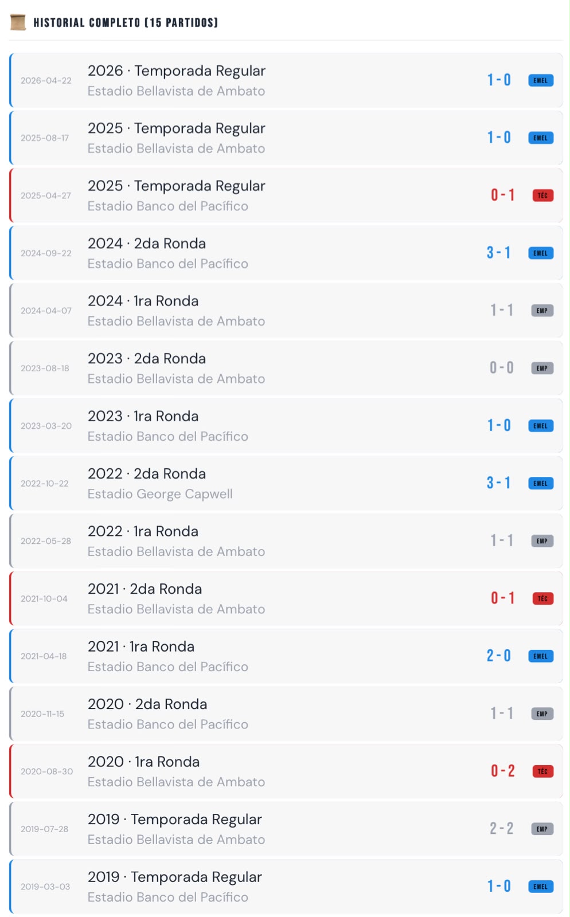Click the EMEL badge on the 2022-10-22 match
This screenshot has width=570, height=917.
click(x=540, y=483)
